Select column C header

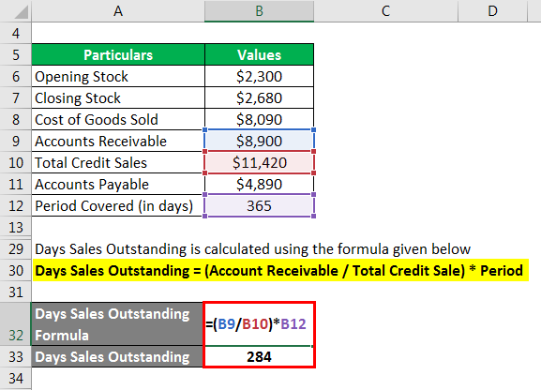(385, 11)
